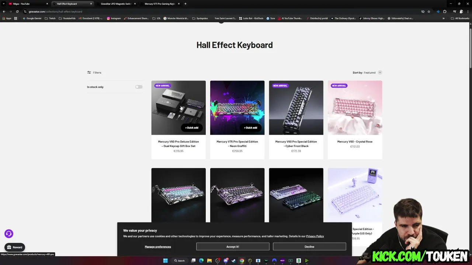Click Mercury V60 Pro Deluxe Edition title link
The width and height of the screenshot is (472, 265).
pos(178,144)
